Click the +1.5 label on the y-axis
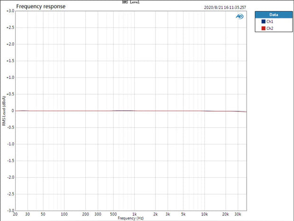Image resolution: width=294 pixels, height=221 pixels. click(9, 61)
